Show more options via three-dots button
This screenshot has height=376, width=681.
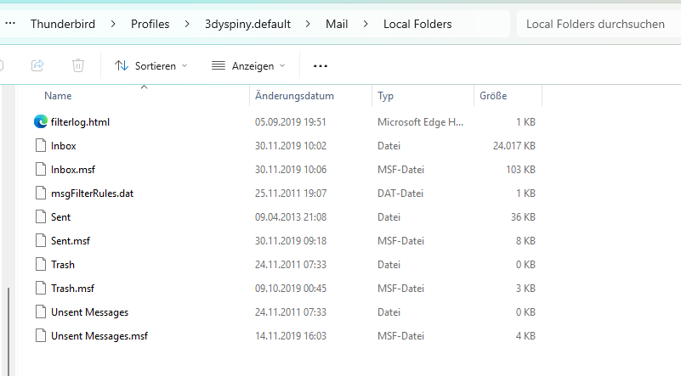tap(320, 65)
